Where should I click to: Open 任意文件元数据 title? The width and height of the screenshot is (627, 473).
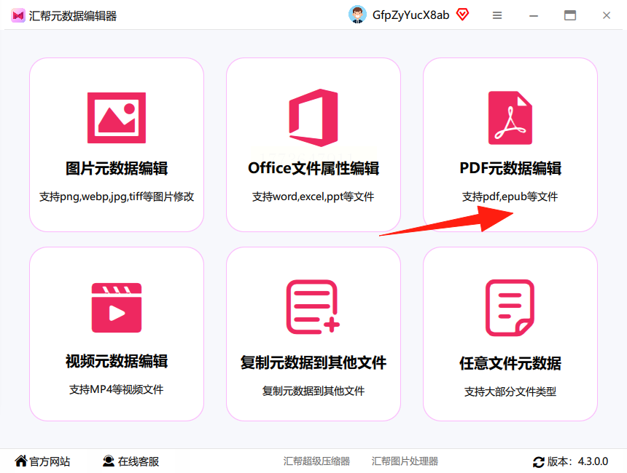(x=510, y=364)
